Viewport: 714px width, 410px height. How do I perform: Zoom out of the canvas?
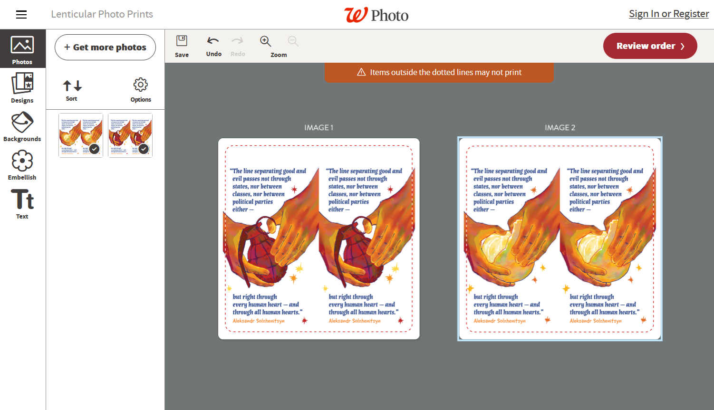[x=293, y=42]
